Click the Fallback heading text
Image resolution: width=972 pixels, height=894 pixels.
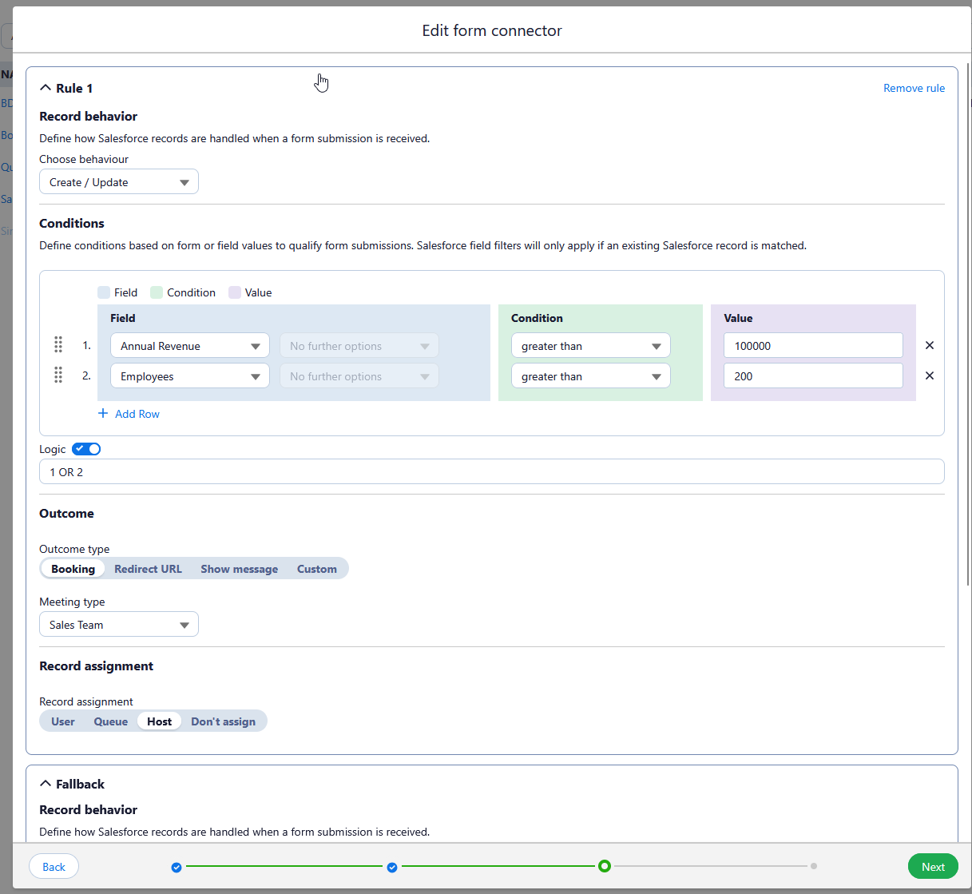80,784
